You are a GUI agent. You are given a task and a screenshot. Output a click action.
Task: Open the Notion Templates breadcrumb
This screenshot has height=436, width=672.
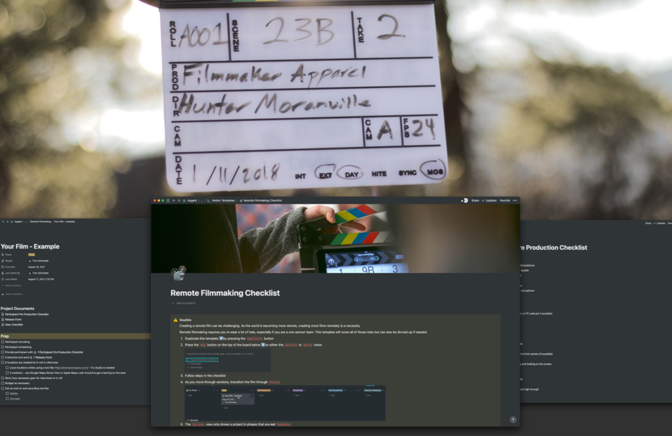[x=223, y=200]
